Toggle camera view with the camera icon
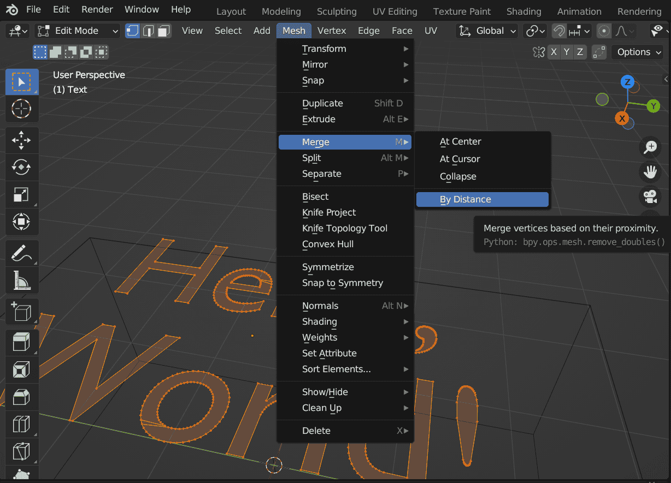This screenshot has height=483, width=671. point(650,196)
